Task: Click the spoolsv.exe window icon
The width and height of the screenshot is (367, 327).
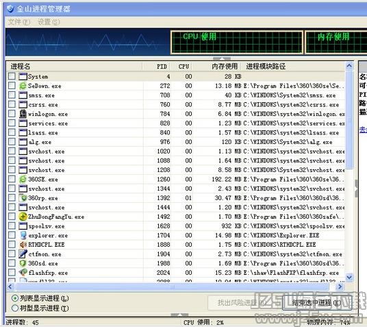Action: [x=23, y=226]
